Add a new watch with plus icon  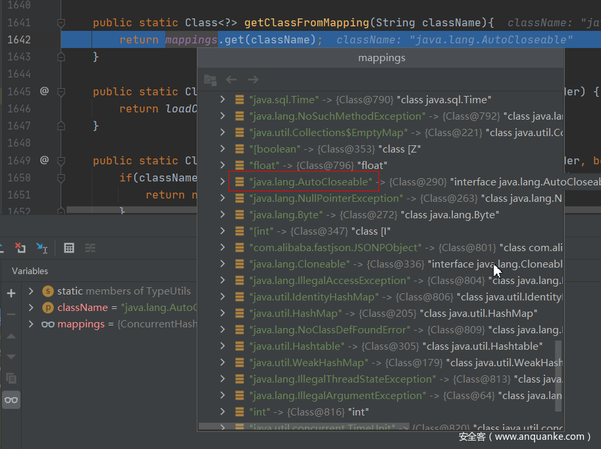click(11, 293)
